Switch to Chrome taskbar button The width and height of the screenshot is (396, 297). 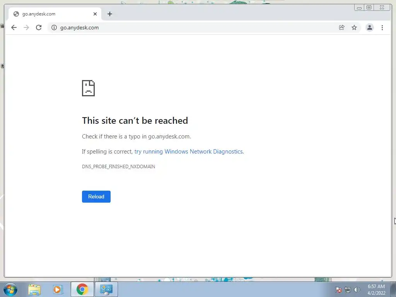(82, 289)
